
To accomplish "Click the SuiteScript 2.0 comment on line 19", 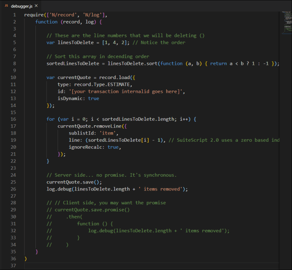I will (x=224, y=140).
